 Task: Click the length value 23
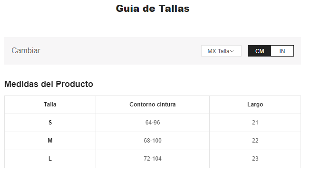pos(255,159)
